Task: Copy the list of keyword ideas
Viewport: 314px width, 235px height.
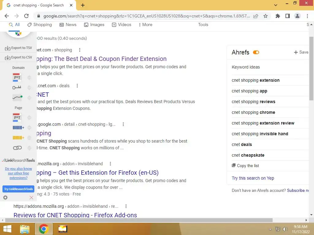Action: pos(245,166)
